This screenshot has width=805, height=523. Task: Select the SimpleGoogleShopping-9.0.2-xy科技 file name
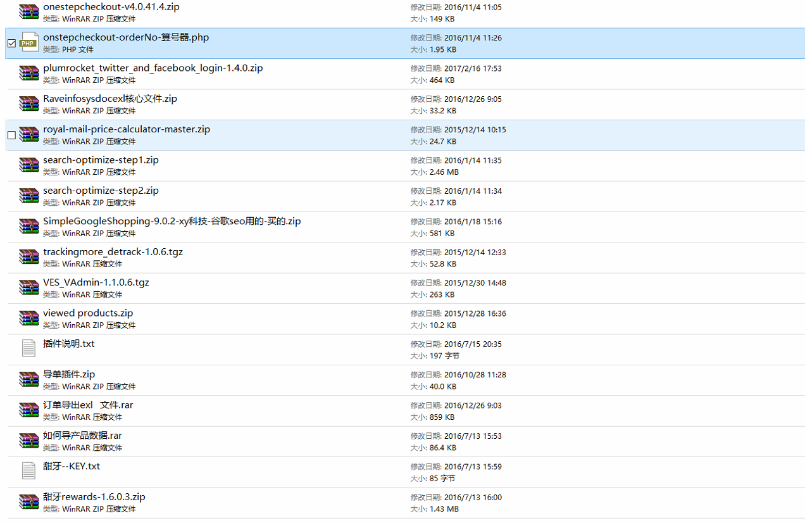(x=172, y=221)
